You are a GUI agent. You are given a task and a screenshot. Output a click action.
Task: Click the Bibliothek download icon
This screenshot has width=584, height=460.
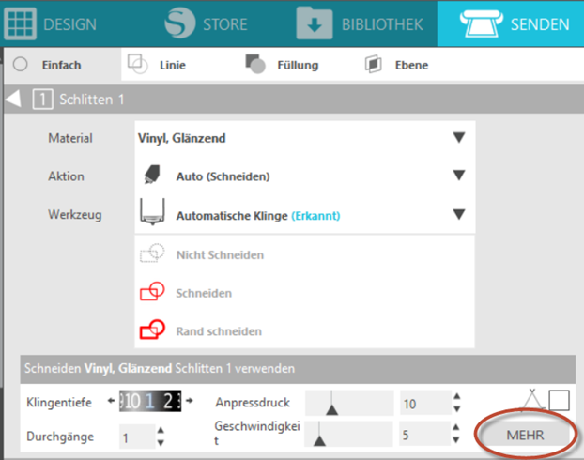pyautogui.click(x=315, y=23)
